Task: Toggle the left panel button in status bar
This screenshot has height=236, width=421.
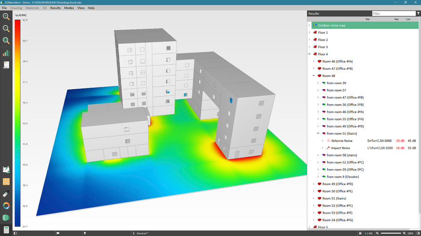Action: click(x=15, y=233)
